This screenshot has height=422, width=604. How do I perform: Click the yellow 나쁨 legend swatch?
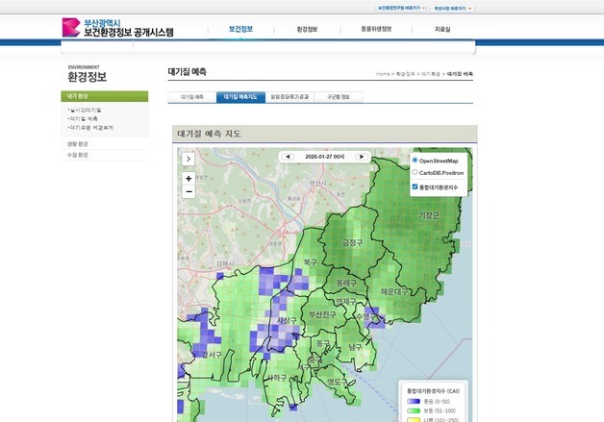pos(414,420)
